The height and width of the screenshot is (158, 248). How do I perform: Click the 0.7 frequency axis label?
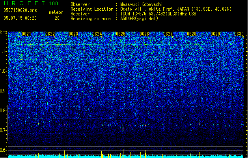tap(4, 130)
